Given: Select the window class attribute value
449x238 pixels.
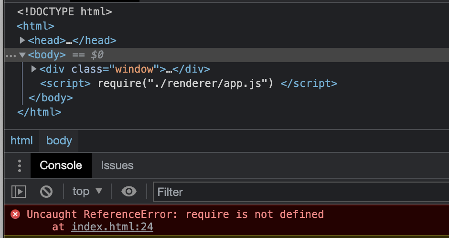Looking at the screenshot, I should (x=134, y=69).
